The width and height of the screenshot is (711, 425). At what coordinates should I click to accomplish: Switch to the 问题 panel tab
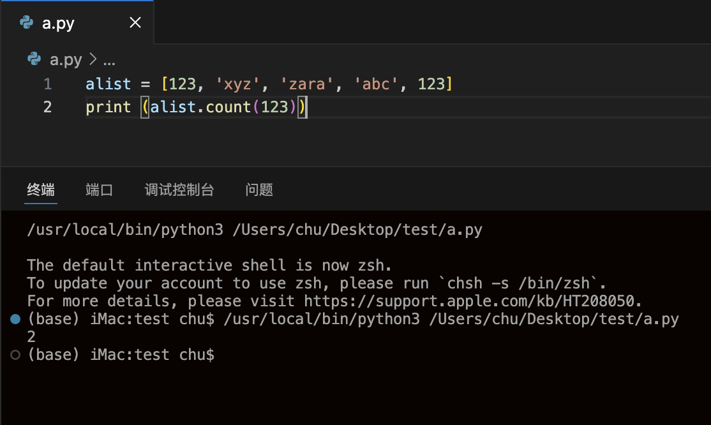259,190
